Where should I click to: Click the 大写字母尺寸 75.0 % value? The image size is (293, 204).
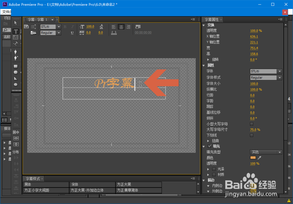[x=255, y=130]
